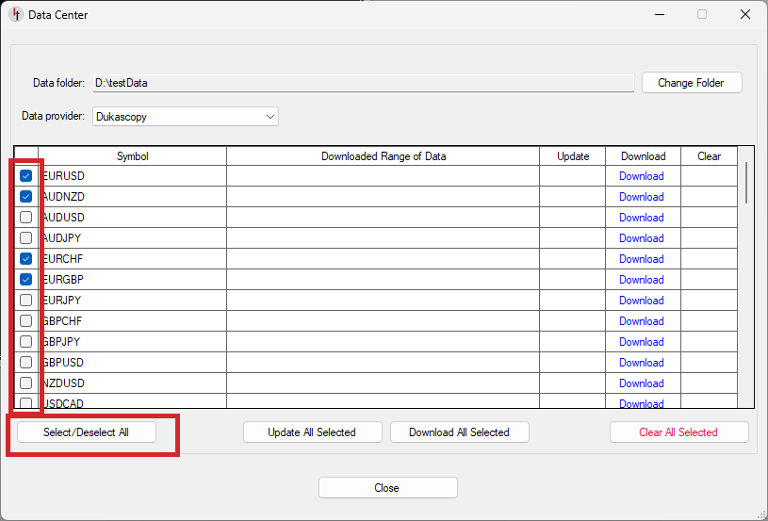Uncheck the EURUSD checkbox

pos(26,176)
